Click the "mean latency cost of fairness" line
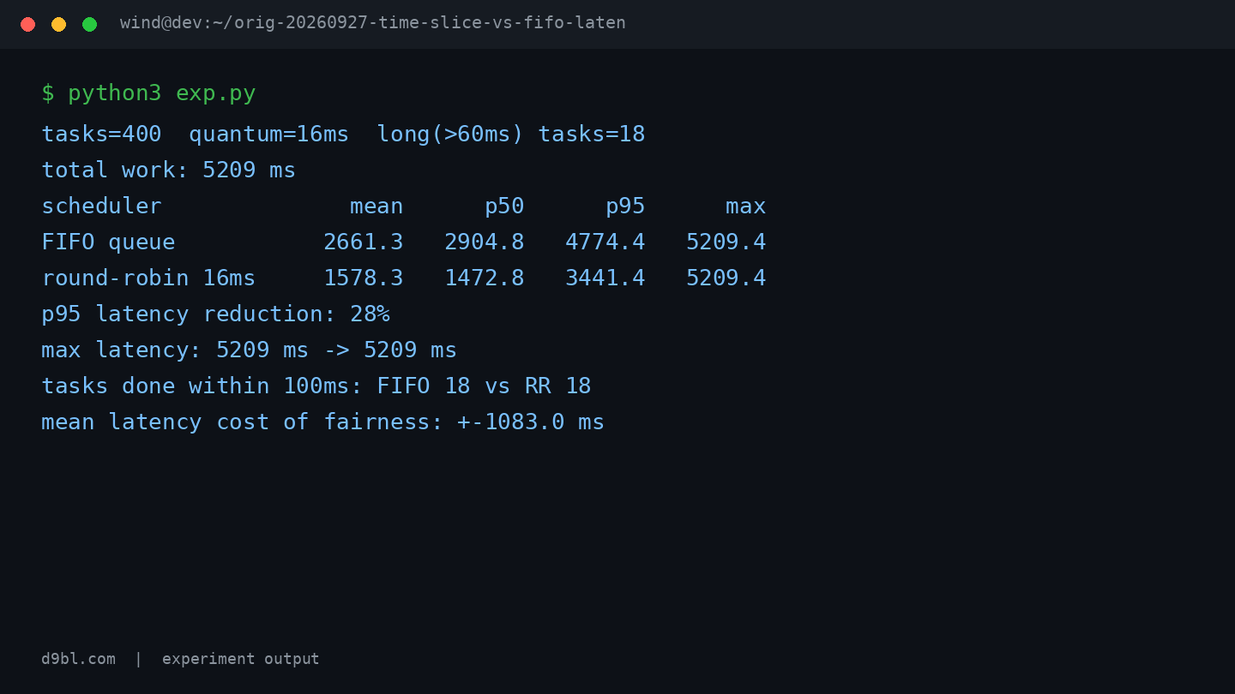1235x694 pixels. (x=322, y=422)
